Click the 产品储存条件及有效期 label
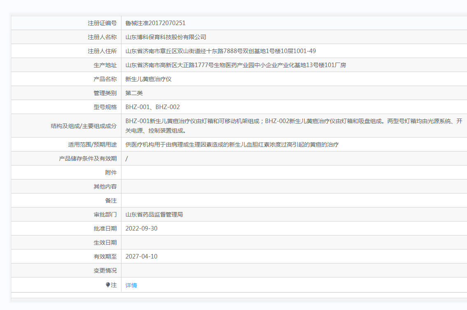This screenshot has width=467, height=310. click(x=88, y=158)
